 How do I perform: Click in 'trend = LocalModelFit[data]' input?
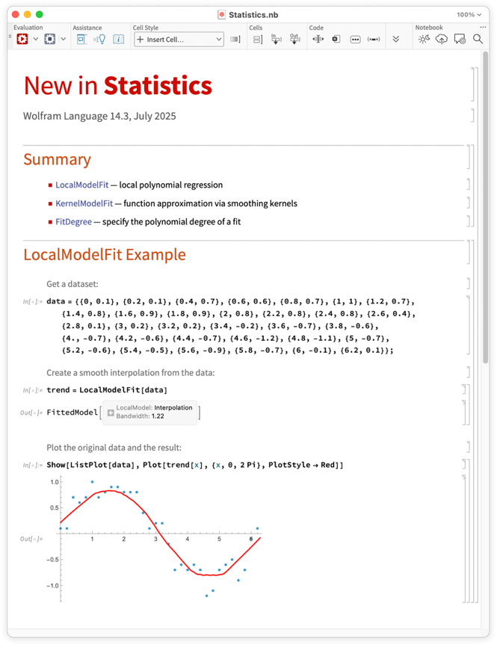coord(107,390)
